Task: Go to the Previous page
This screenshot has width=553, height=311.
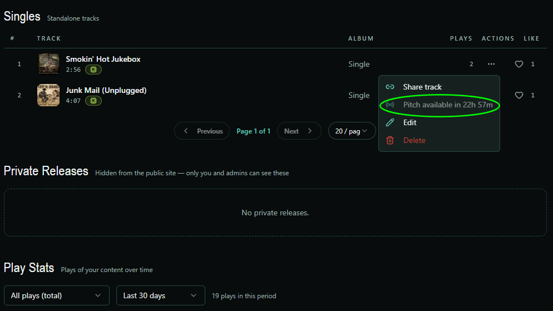Action: [x=202, y=131]
